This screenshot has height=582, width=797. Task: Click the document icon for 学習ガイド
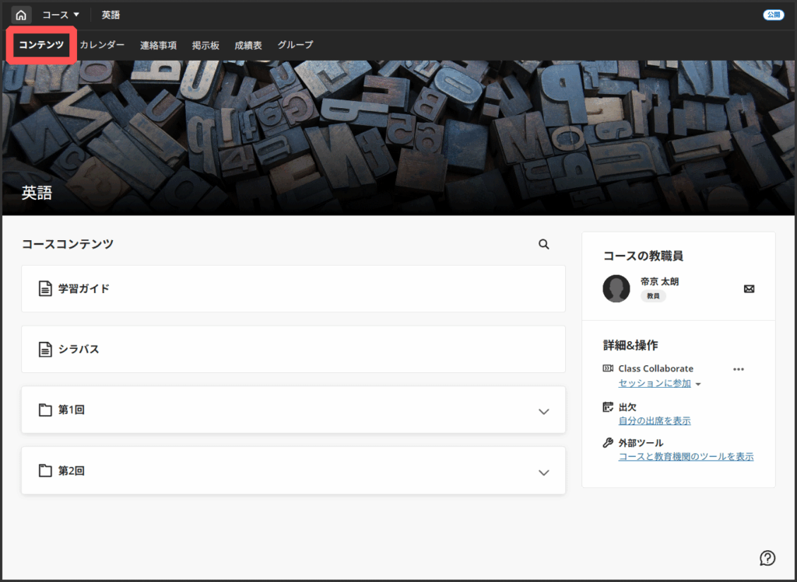click(x=45, y=288)
